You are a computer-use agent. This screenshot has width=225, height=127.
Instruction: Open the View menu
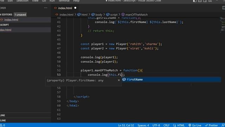35,1
